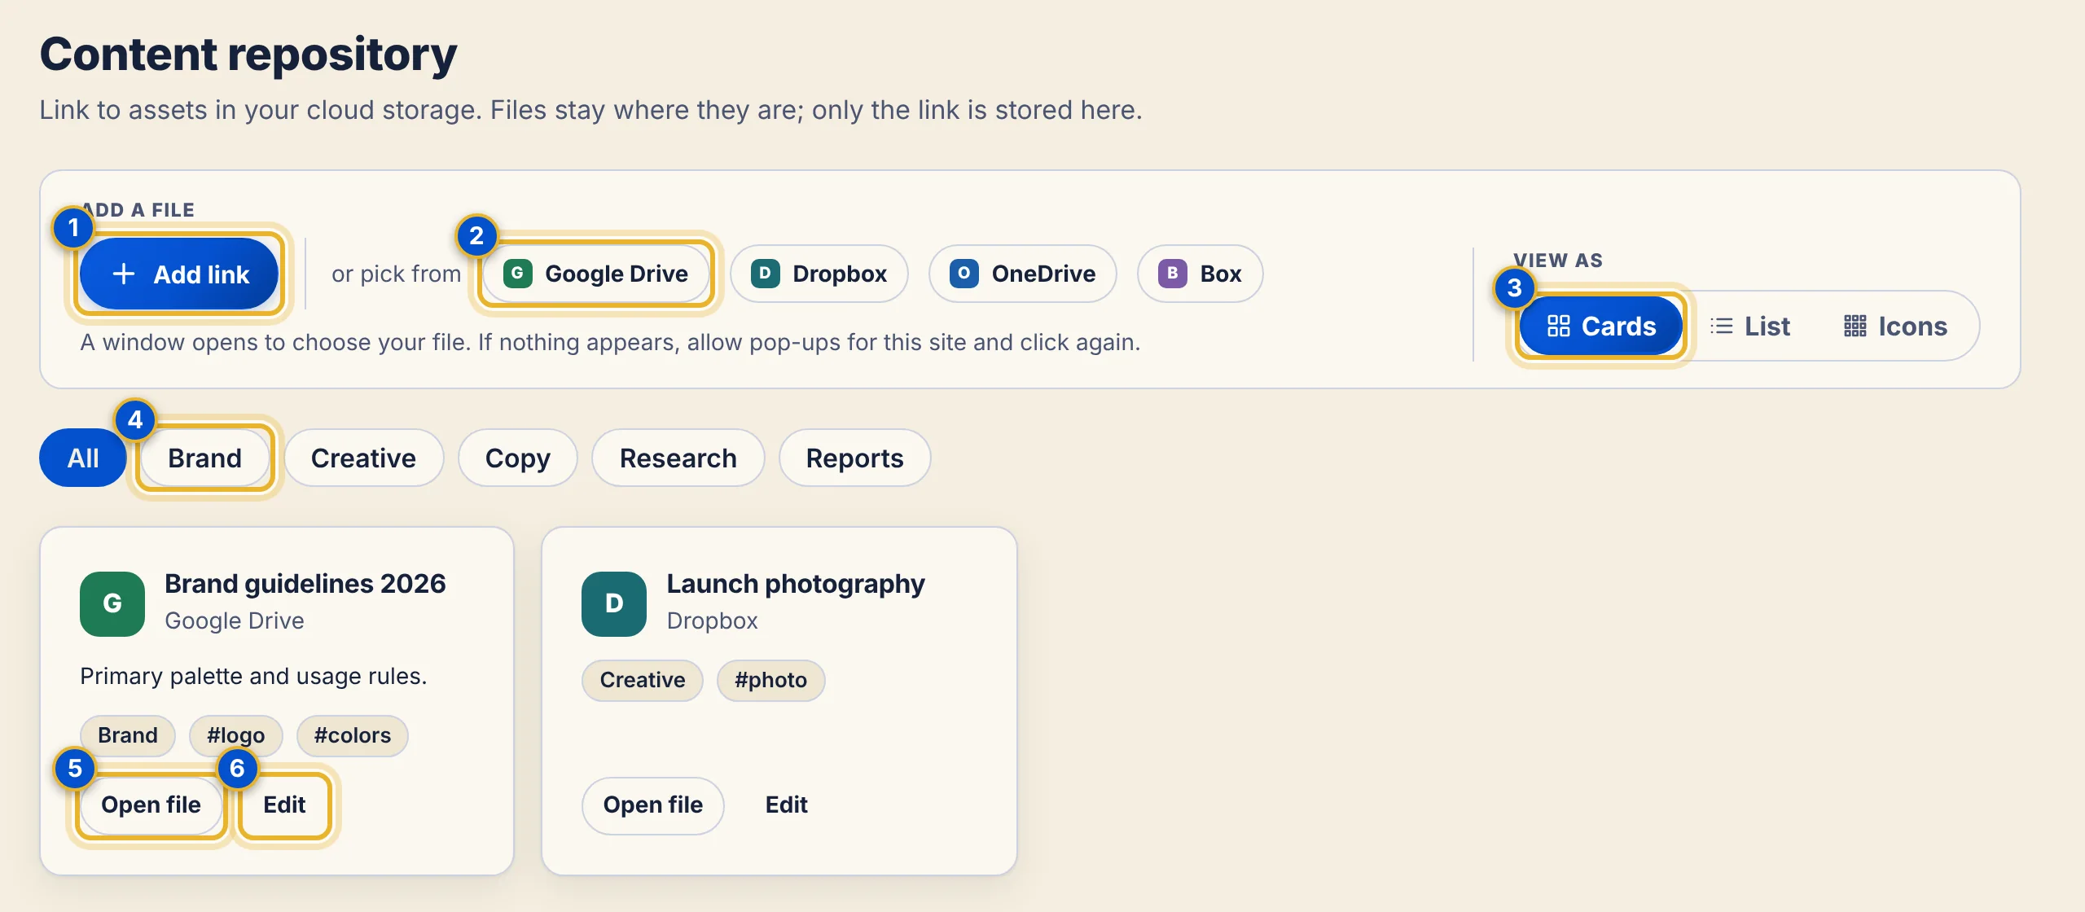Open file for Brand guidelines 2026

point(151,805)
